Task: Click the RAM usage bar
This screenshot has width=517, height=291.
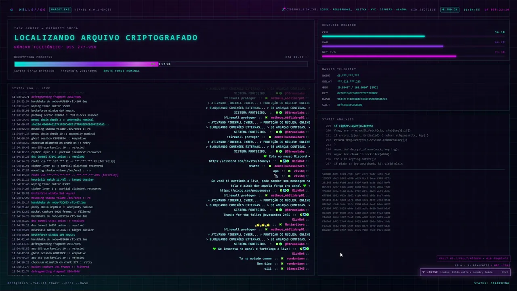Action: pos(413,46)
